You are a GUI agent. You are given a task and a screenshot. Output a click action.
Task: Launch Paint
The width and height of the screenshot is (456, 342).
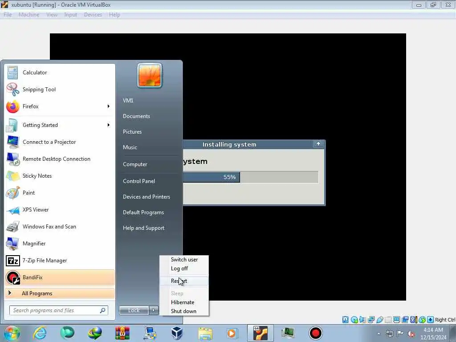coord(60,192)
